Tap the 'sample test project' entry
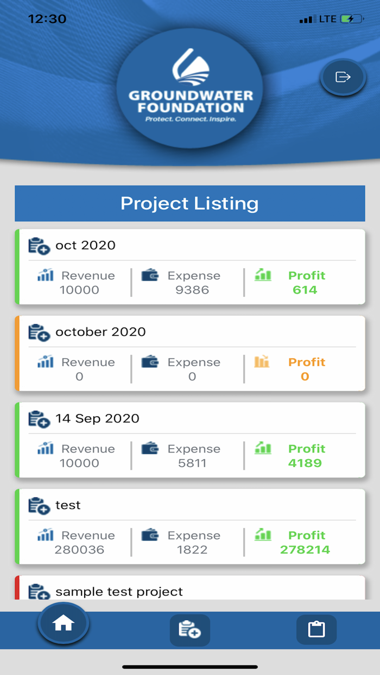 pos(189,591)
